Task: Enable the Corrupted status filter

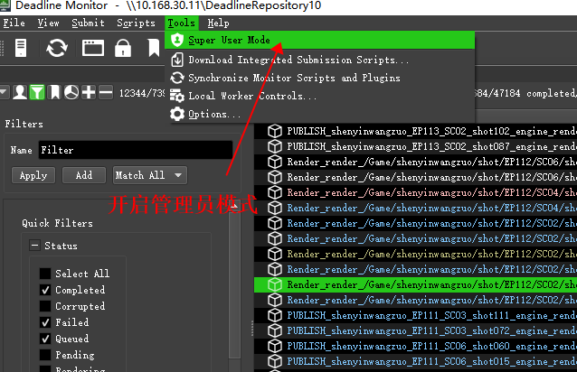Action: point(45,306)
